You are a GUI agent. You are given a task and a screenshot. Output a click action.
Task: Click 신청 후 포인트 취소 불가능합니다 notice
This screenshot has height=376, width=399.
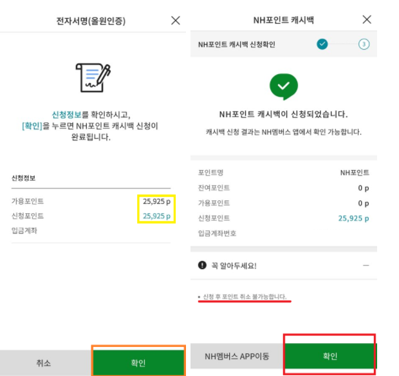[245, 297]
